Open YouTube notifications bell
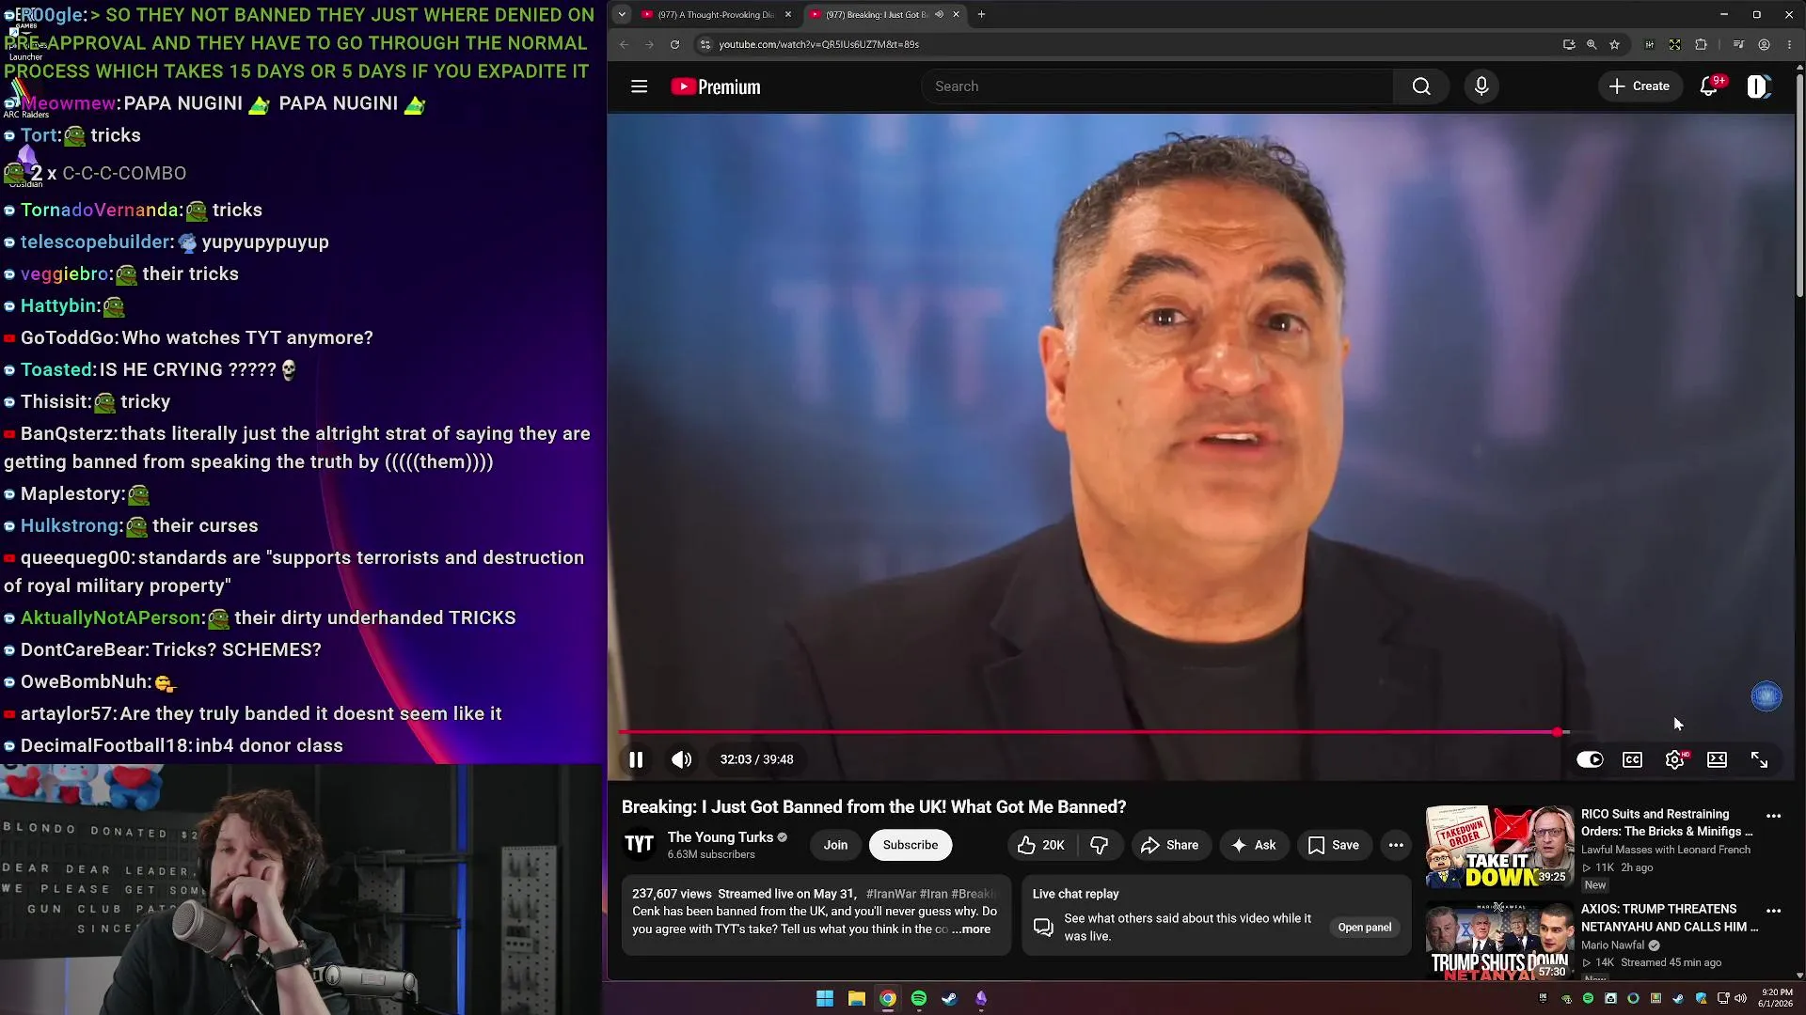The image size is (1806, 1015). [x=1709, y=86]
